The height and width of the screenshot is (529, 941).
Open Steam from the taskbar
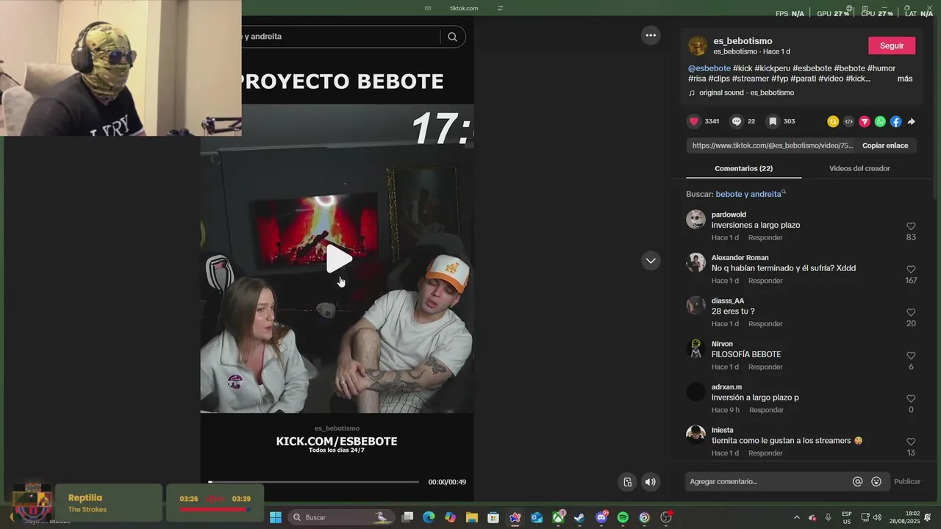pos(579,517)
